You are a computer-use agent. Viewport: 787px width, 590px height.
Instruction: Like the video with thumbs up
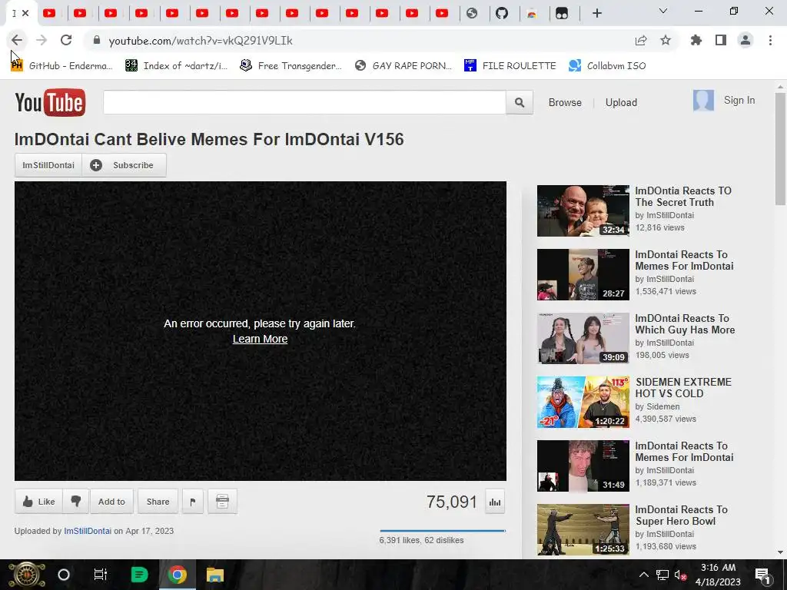tap(38, 501)
